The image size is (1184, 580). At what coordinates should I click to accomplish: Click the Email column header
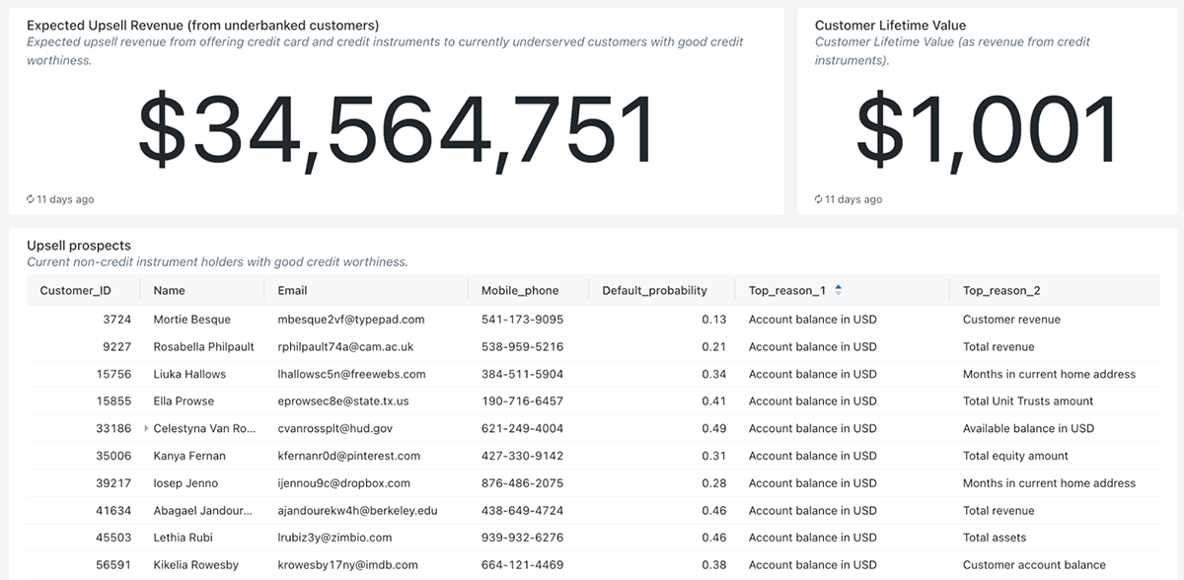[x=292, y=291]
